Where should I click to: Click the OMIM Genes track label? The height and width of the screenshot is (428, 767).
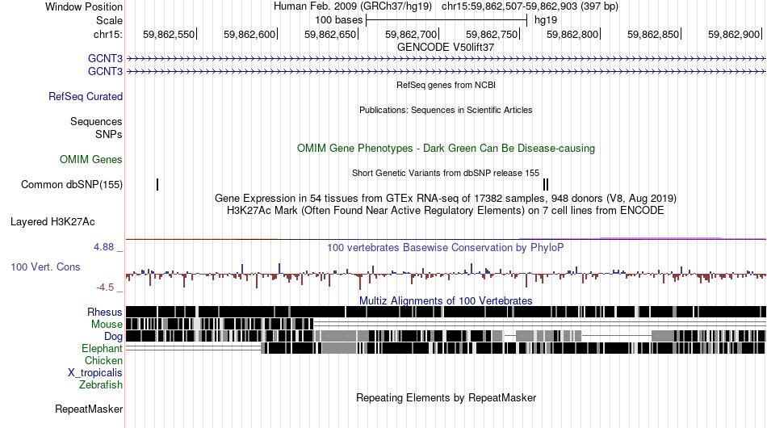[x=91, y=159]
